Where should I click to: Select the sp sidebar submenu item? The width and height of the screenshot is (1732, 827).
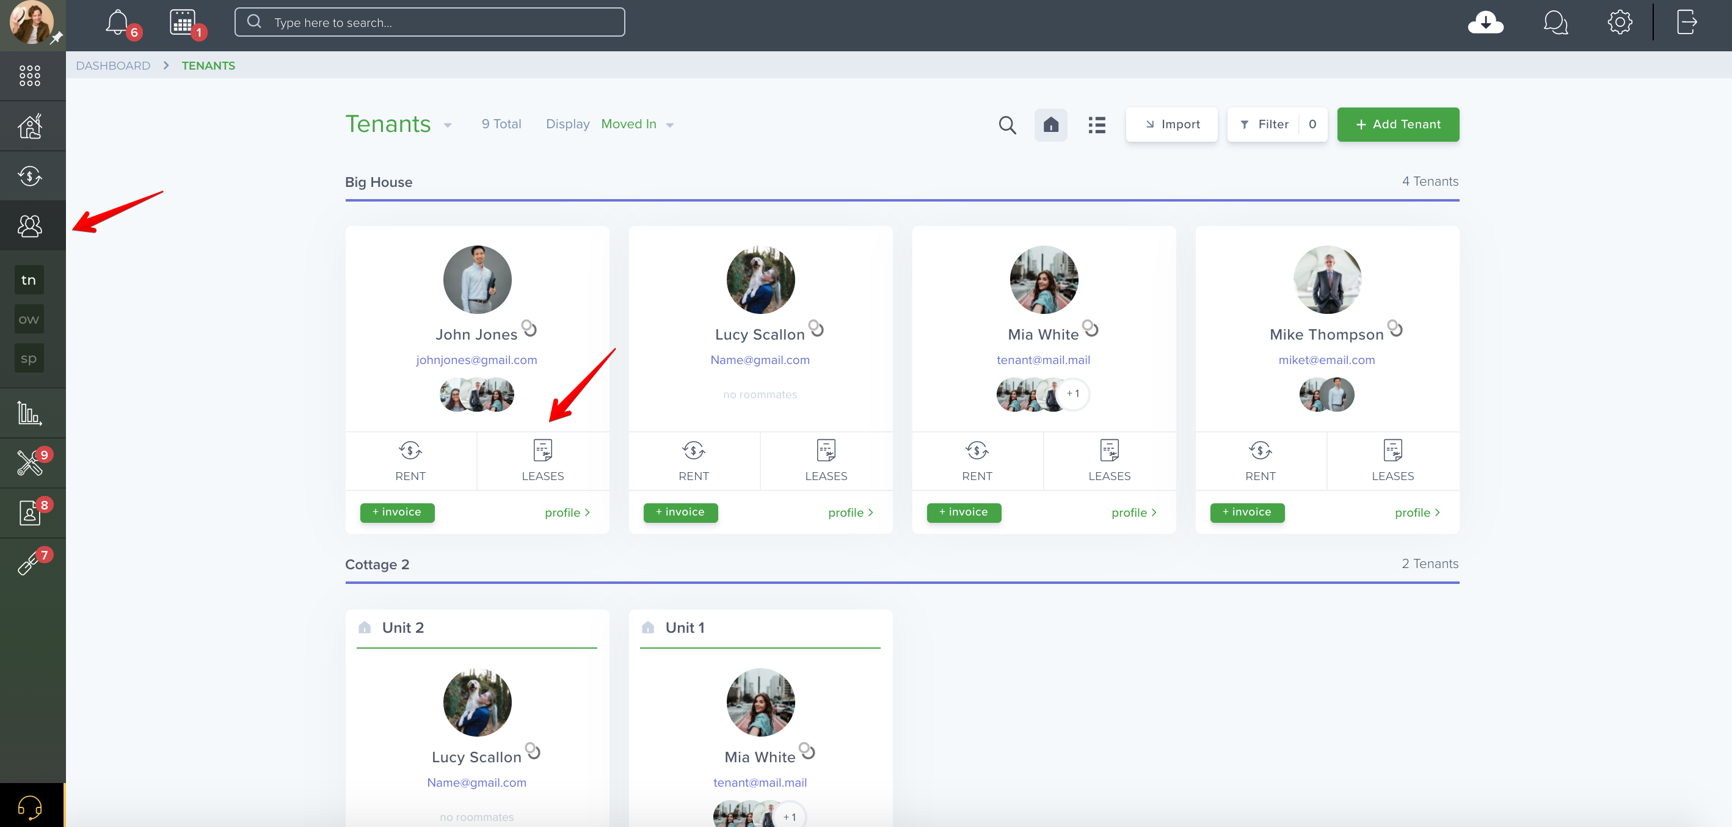(29, 358)
